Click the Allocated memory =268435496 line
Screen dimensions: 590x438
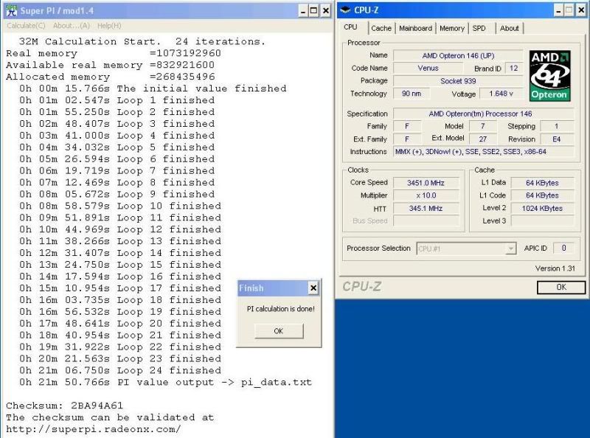tap(110, 77)
